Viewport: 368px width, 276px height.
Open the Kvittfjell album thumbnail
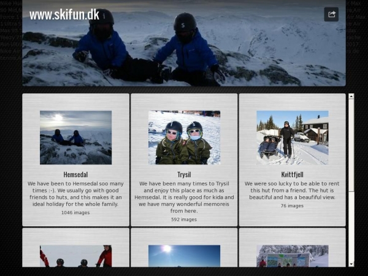[293, 137]
